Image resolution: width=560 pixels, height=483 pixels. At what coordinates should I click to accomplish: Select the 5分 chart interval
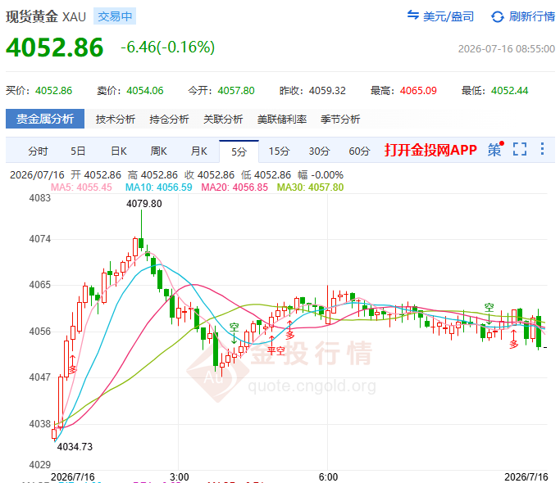pyautogui.click(x=239, y=151)
